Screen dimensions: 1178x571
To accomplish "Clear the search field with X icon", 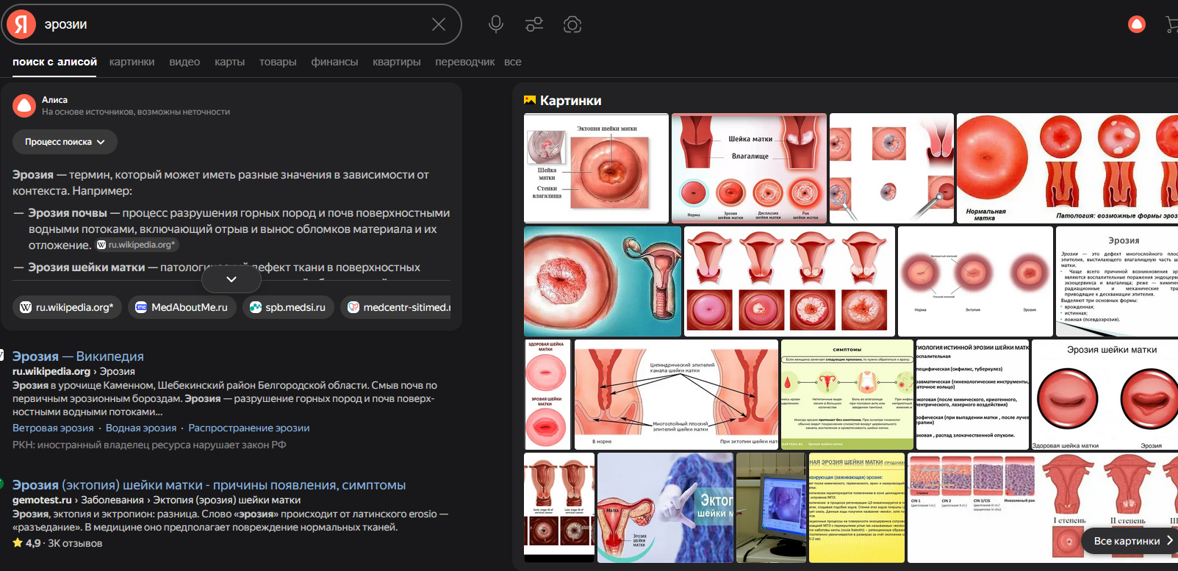I will 439,24.
